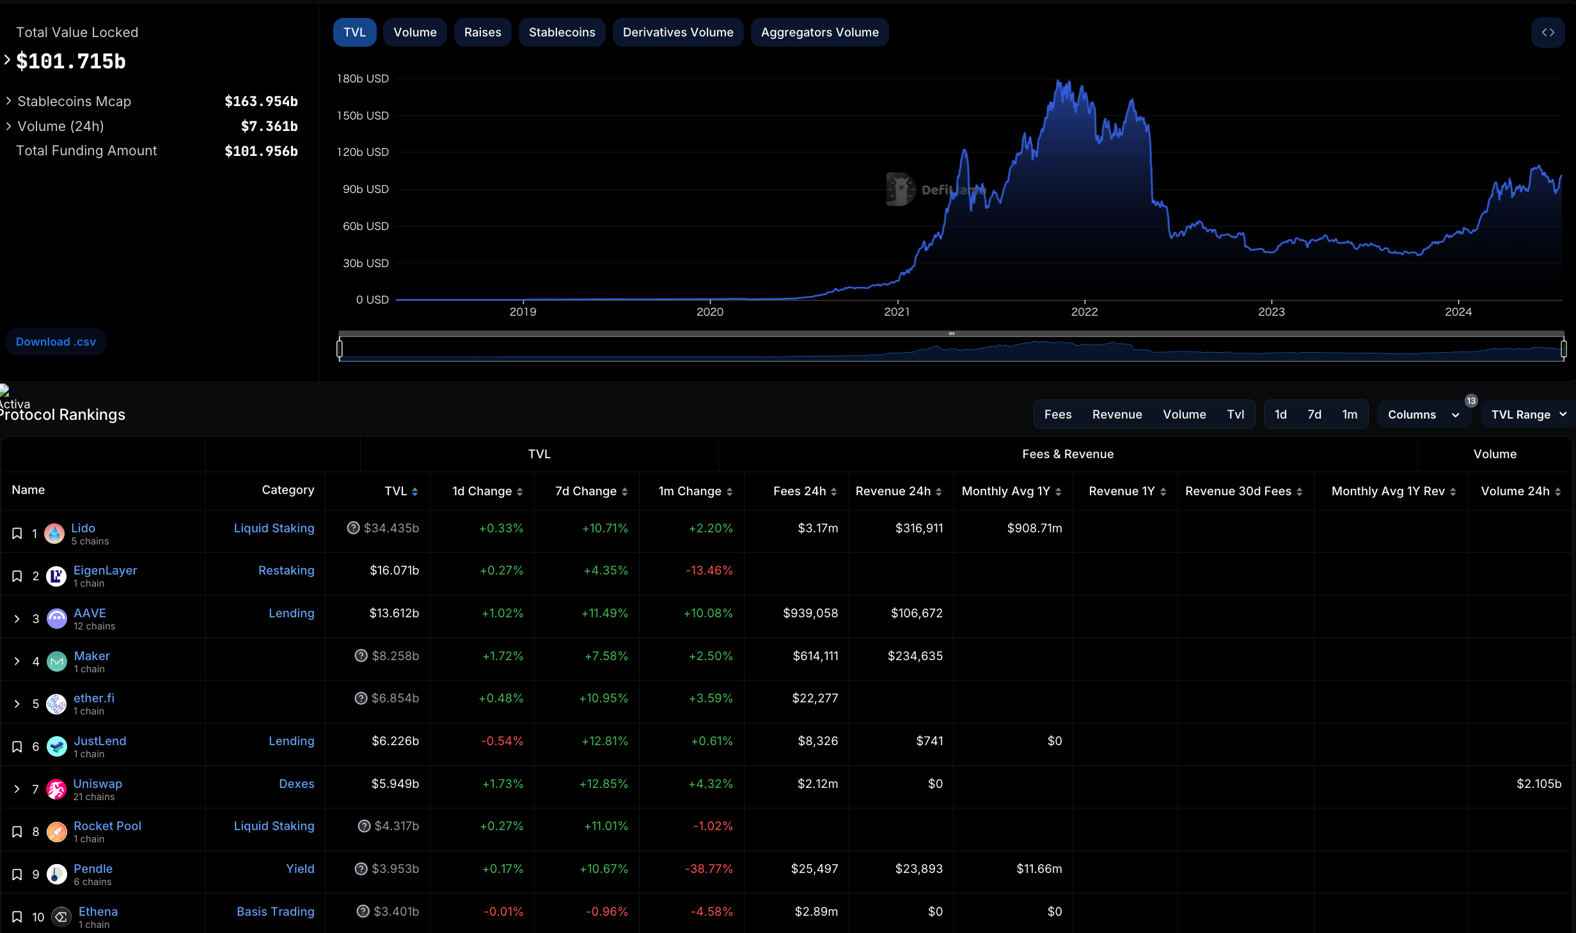
Task: Click the question mark beside Lido TVL
Action: (353, 528)
